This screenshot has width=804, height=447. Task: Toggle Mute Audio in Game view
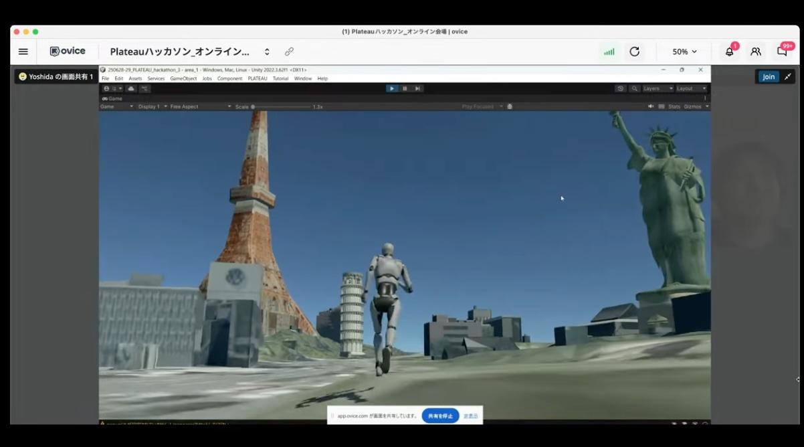click(651, 106)
